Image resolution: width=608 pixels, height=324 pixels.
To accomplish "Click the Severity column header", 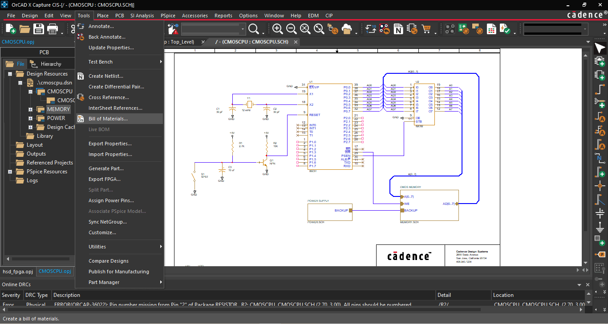I will pos(12,295).
